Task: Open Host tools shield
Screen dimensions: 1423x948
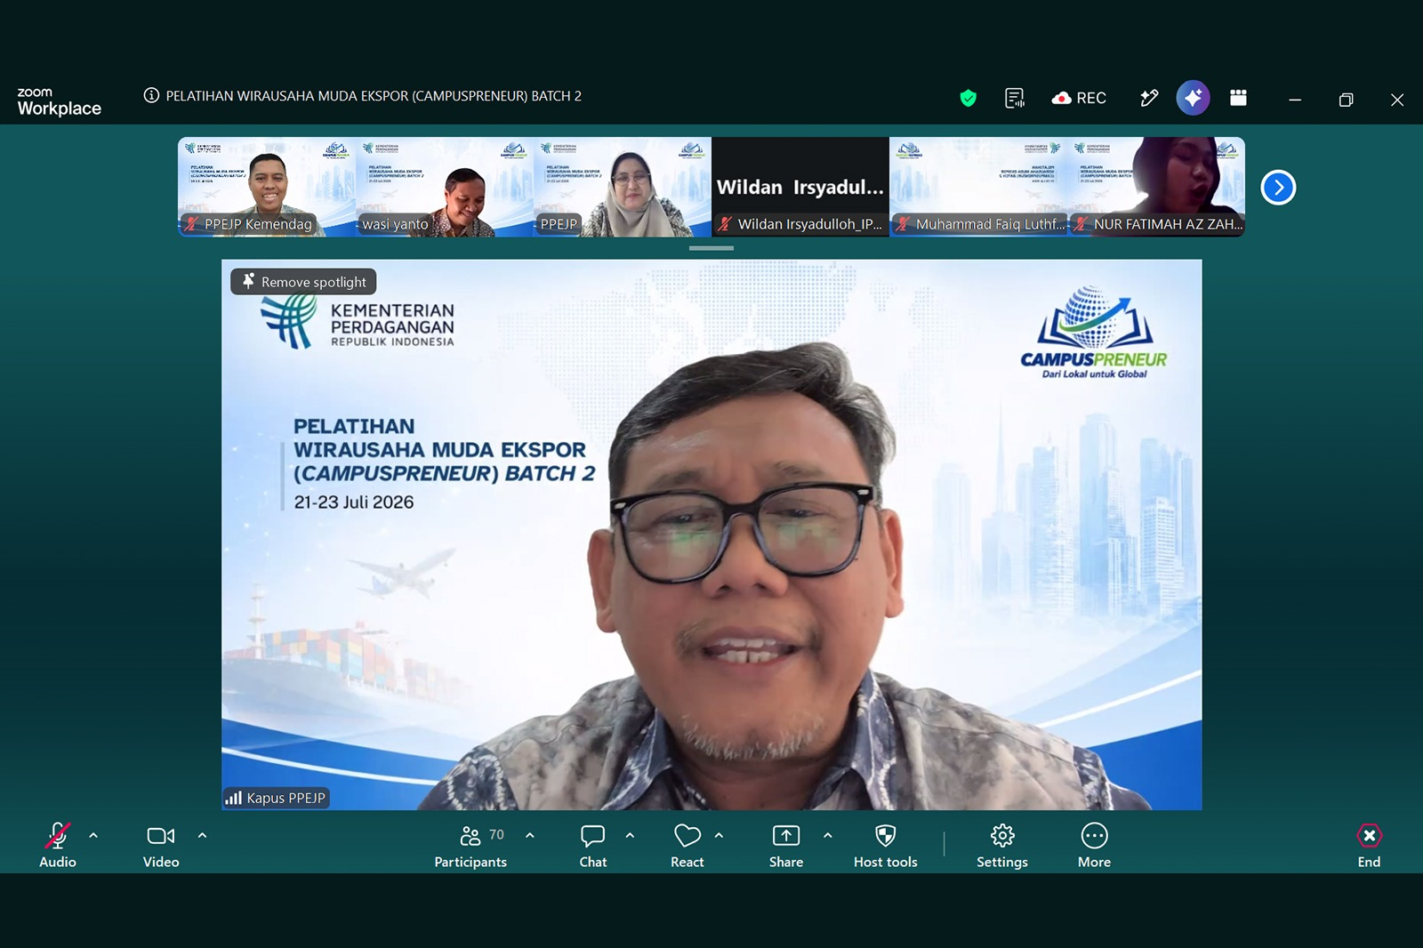Action: [x=885, y=846]
